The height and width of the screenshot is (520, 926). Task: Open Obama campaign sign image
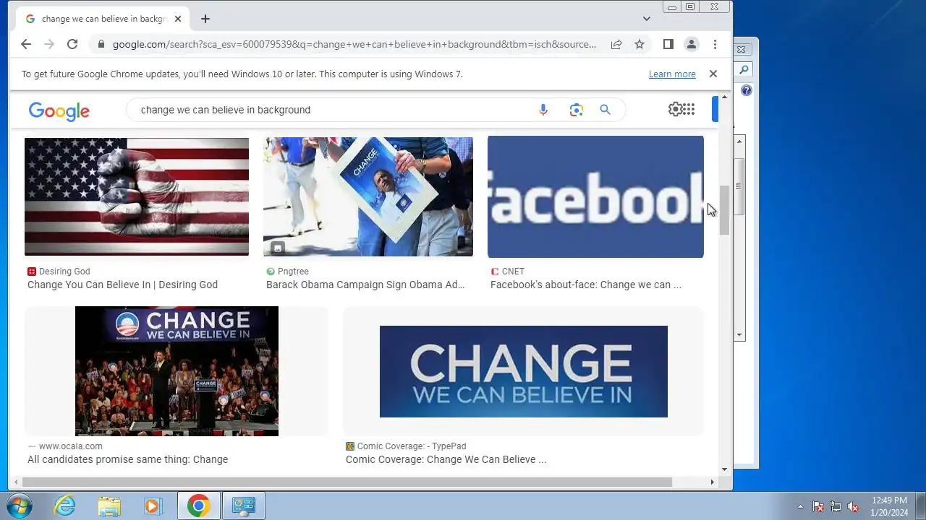368,196
